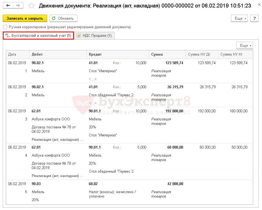Click credit account 68.02

click(x=93, y=184)
